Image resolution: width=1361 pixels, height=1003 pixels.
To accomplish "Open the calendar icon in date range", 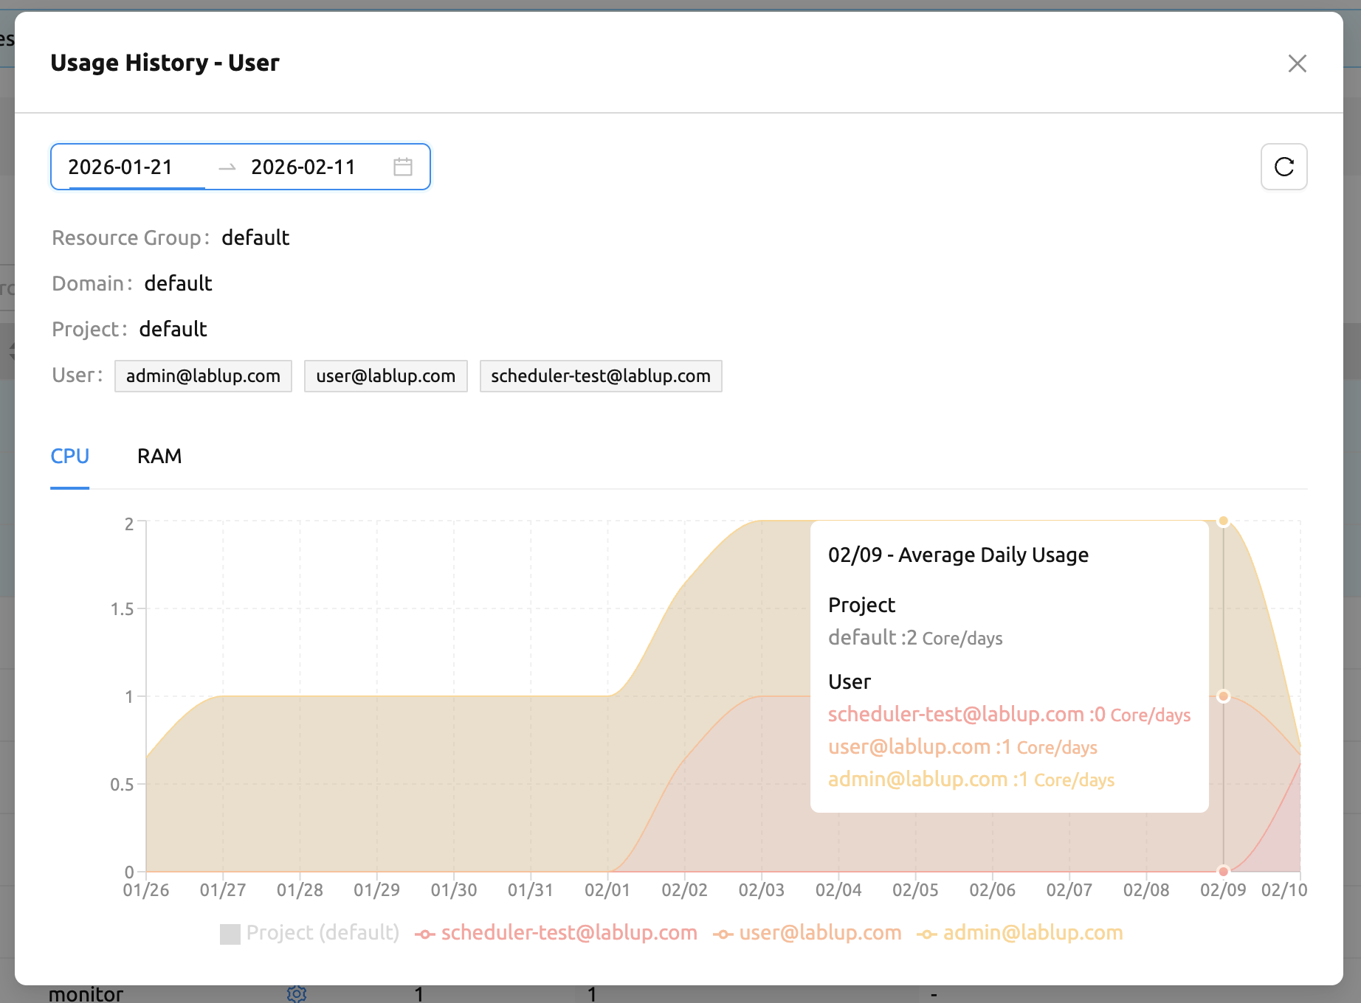I will [x=403, y=167].
